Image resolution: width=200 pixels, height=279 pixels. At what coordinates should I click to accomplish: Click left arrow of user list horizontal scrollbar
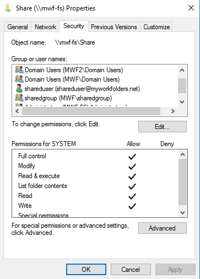(17, 111)
